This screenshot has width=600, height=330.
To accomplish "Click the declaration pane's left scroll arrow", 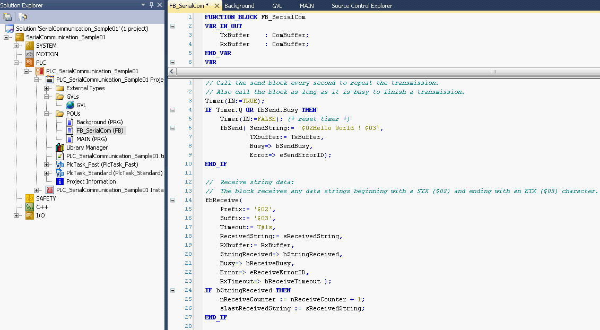I will [172, 72].
